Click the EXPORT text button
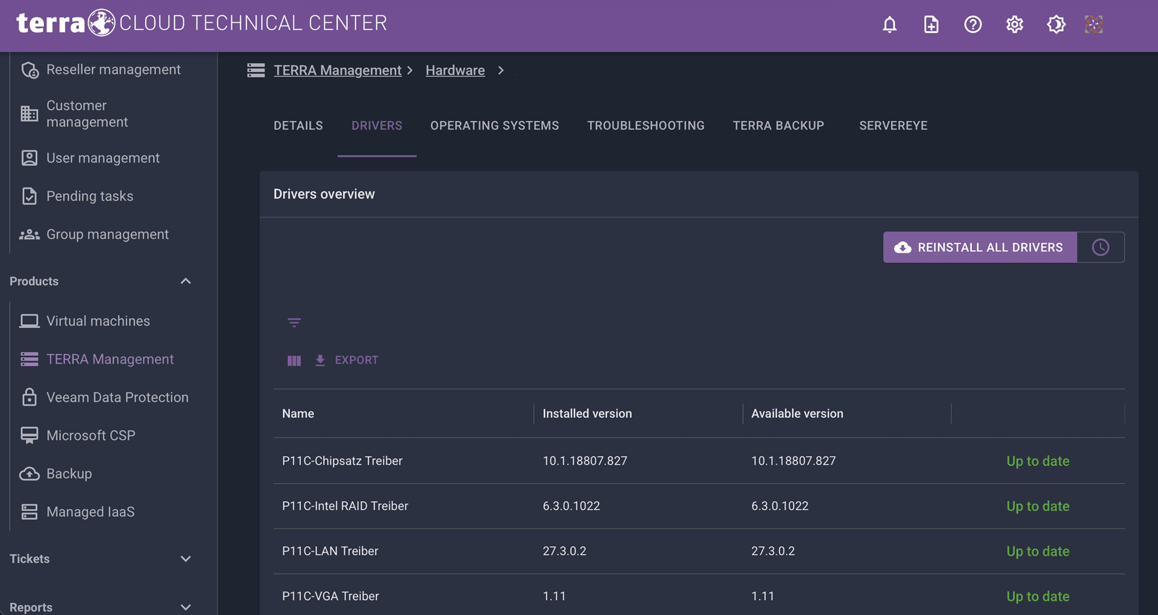The height and width of the screenshot is (615, 1158). tap(356, 361)
